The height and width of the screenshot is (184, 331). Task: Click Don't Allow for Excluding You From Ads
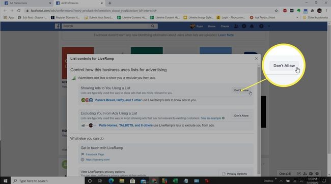(241, 116)
